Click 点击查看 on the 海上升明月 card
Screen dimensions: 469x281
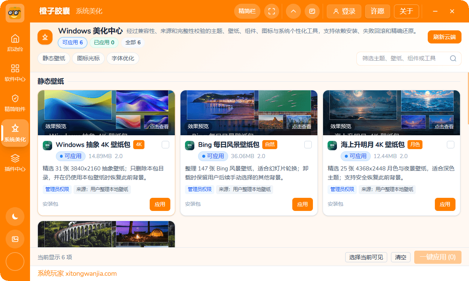tap(444, 127)
